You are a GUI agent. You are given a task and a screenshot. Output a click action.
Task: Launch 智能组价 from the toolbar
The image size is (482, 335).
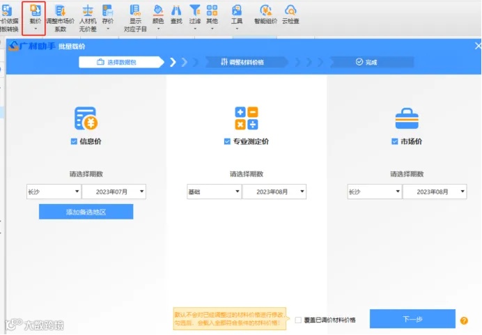[x=265, y=14]
